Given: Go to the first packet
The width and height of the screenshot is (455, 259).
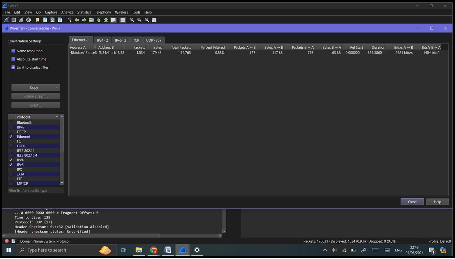Looking at the screenshot, I should click(x=99, y=20).
